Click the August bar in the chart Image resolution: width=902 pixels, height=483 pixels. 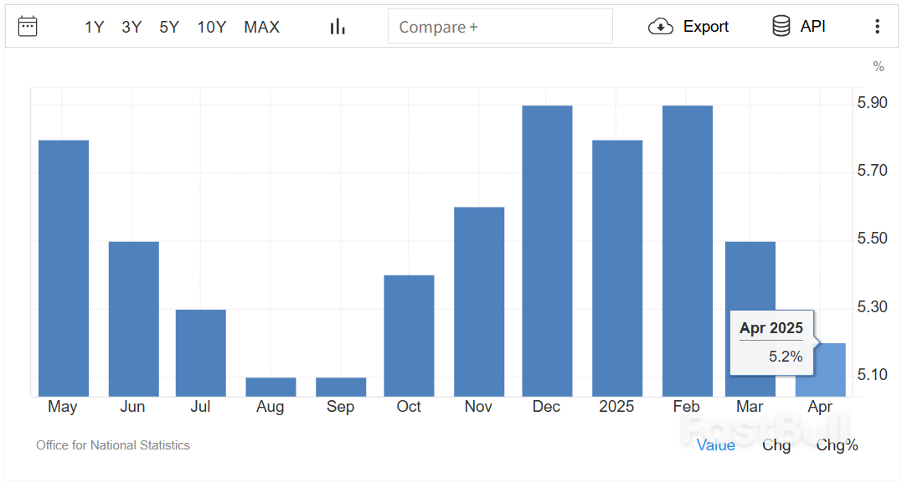(x=271, y=387)
